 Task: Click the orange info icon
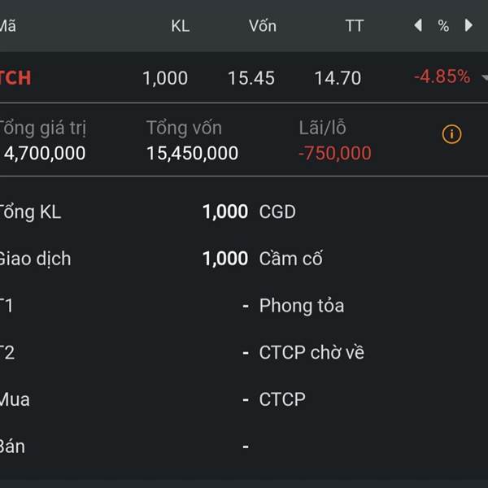coord(451,134)
